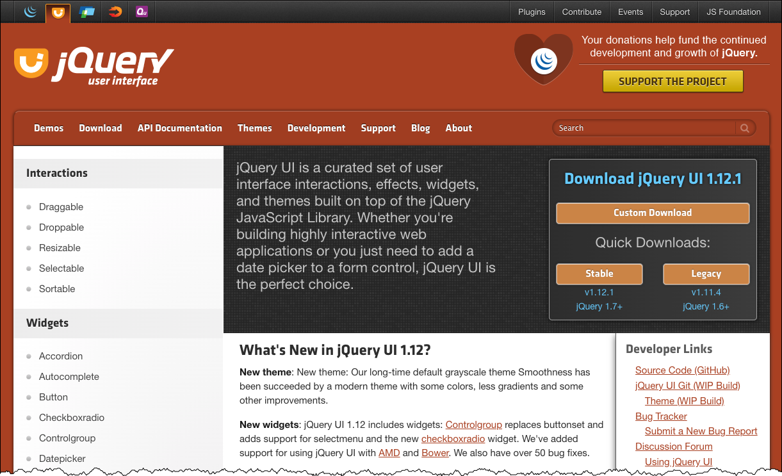The height and width of the screenshot is (476, 782).
Task: Open Themes in the navigation bar
Action: 255,128
